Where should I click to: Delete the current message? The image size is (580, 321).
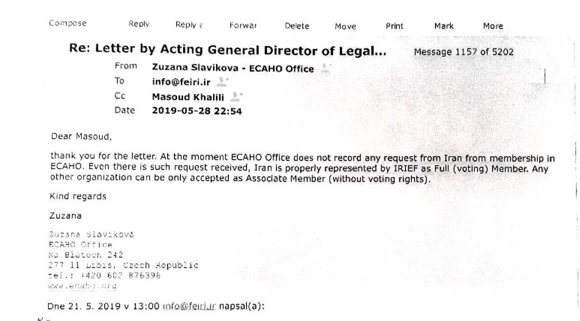pyautogui.click(x=296, y=26)
